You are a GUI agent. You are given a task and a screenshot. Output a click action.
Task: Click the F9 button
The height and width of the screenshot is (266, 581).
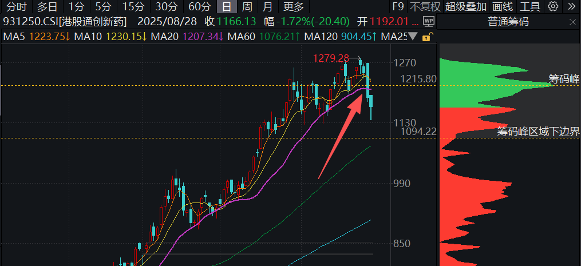point(398,6)
